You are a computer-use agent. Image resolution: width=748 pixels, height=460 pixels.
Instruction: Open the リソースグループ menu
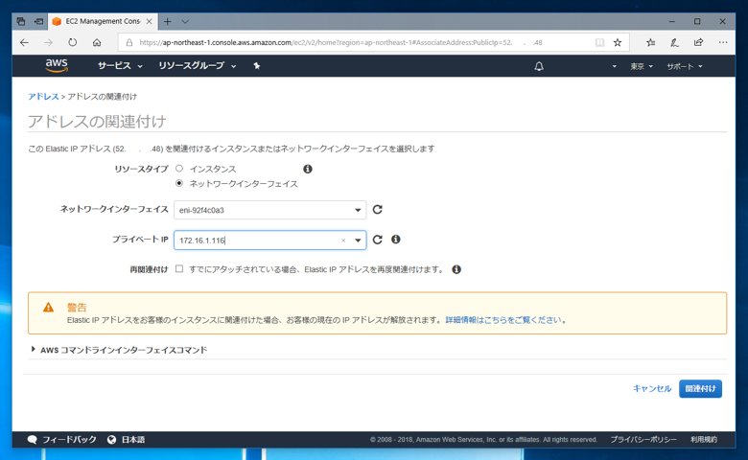(x=197, y=66)
